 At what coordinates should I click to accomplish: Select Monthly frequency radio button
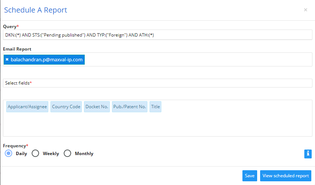pos(67,153)
